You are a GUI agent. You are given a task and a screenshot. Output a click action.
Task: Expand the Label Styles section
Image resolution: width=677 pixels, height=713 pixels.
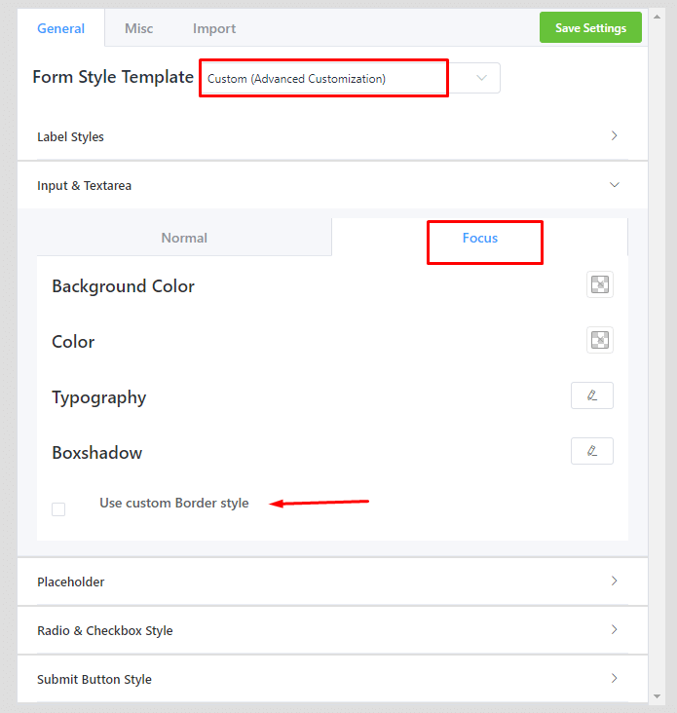point(71,136)
